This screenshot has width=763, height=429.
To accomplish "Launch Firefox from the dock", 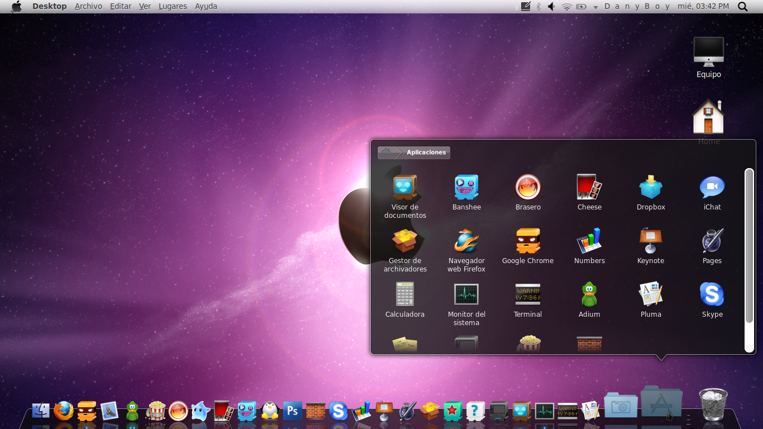I will 64,411.
